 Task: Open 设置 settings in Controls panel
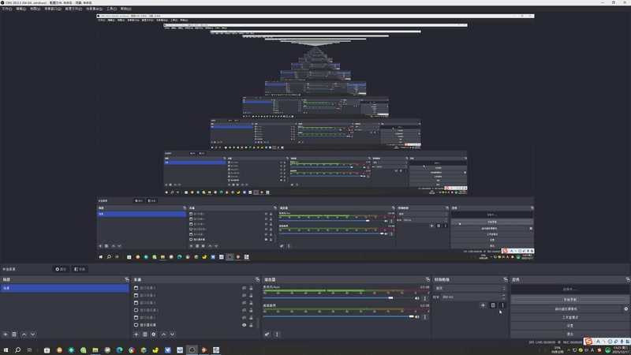pos(569,326)
